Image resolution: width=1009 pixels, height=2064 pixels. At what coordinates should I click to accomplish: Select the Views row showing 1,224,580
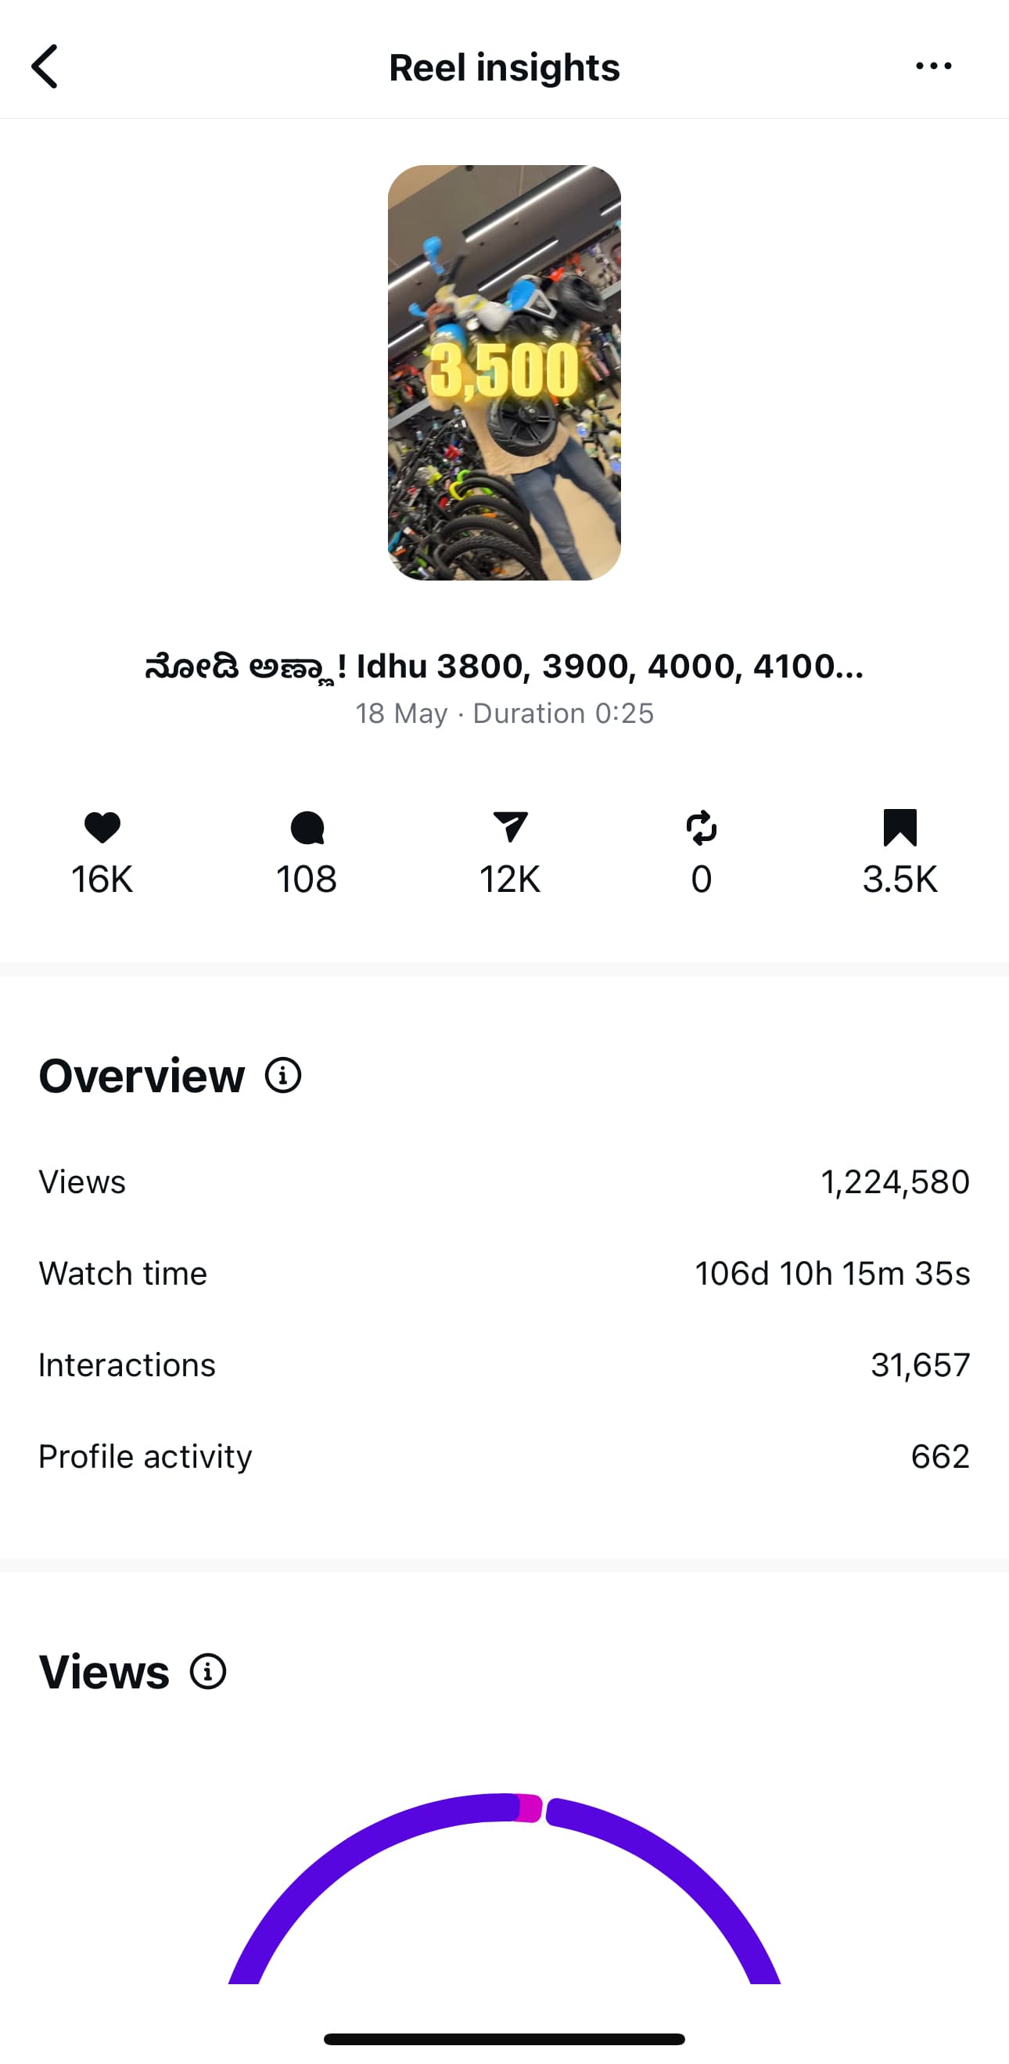(504, 1182)
